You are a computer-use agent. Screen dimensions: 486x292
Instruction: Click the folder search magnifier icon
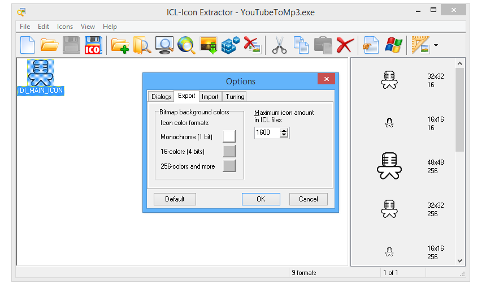point(142,45)
